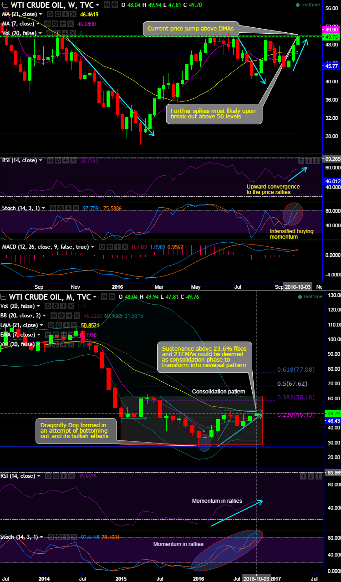Click the plus icon beside weekly Stoch indicator
Screen dimensions: 341x582
68,208
